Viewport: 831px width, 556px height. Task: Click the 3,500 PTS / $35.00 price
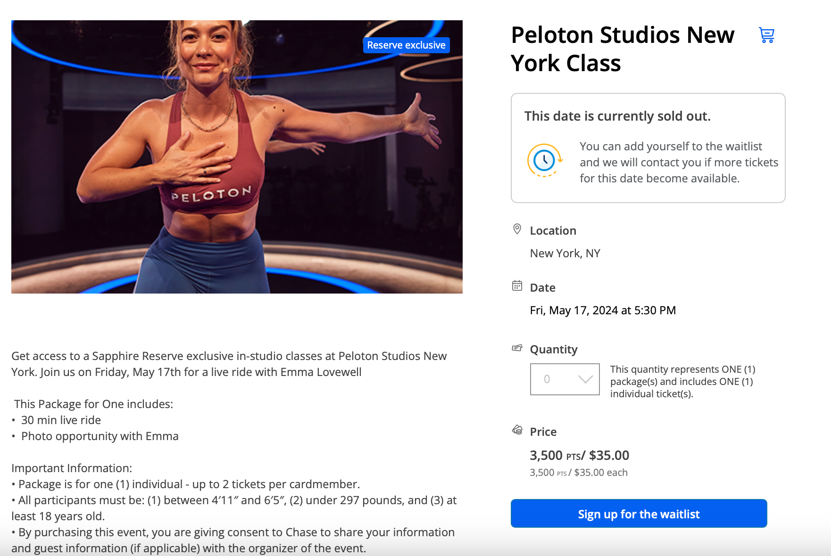click(x=579, y=456)
